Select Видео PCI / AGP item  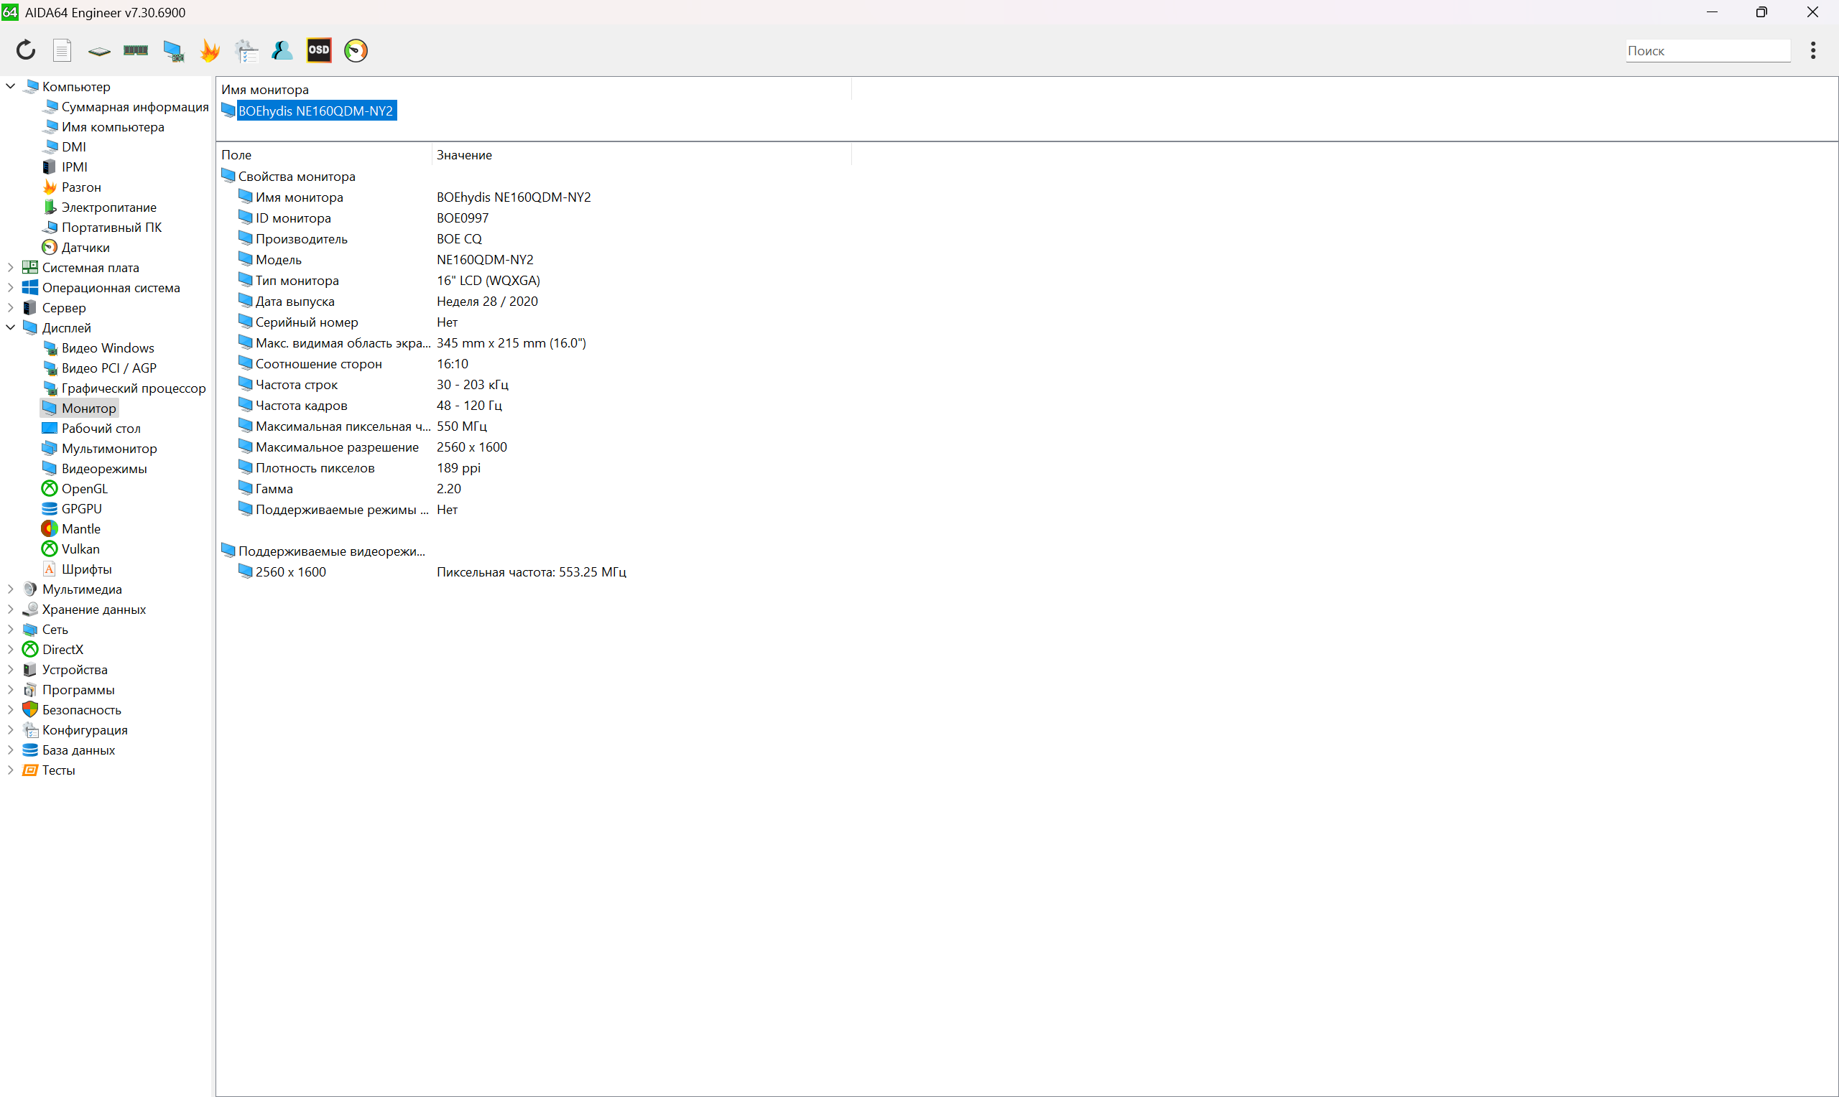coord(100,368)
